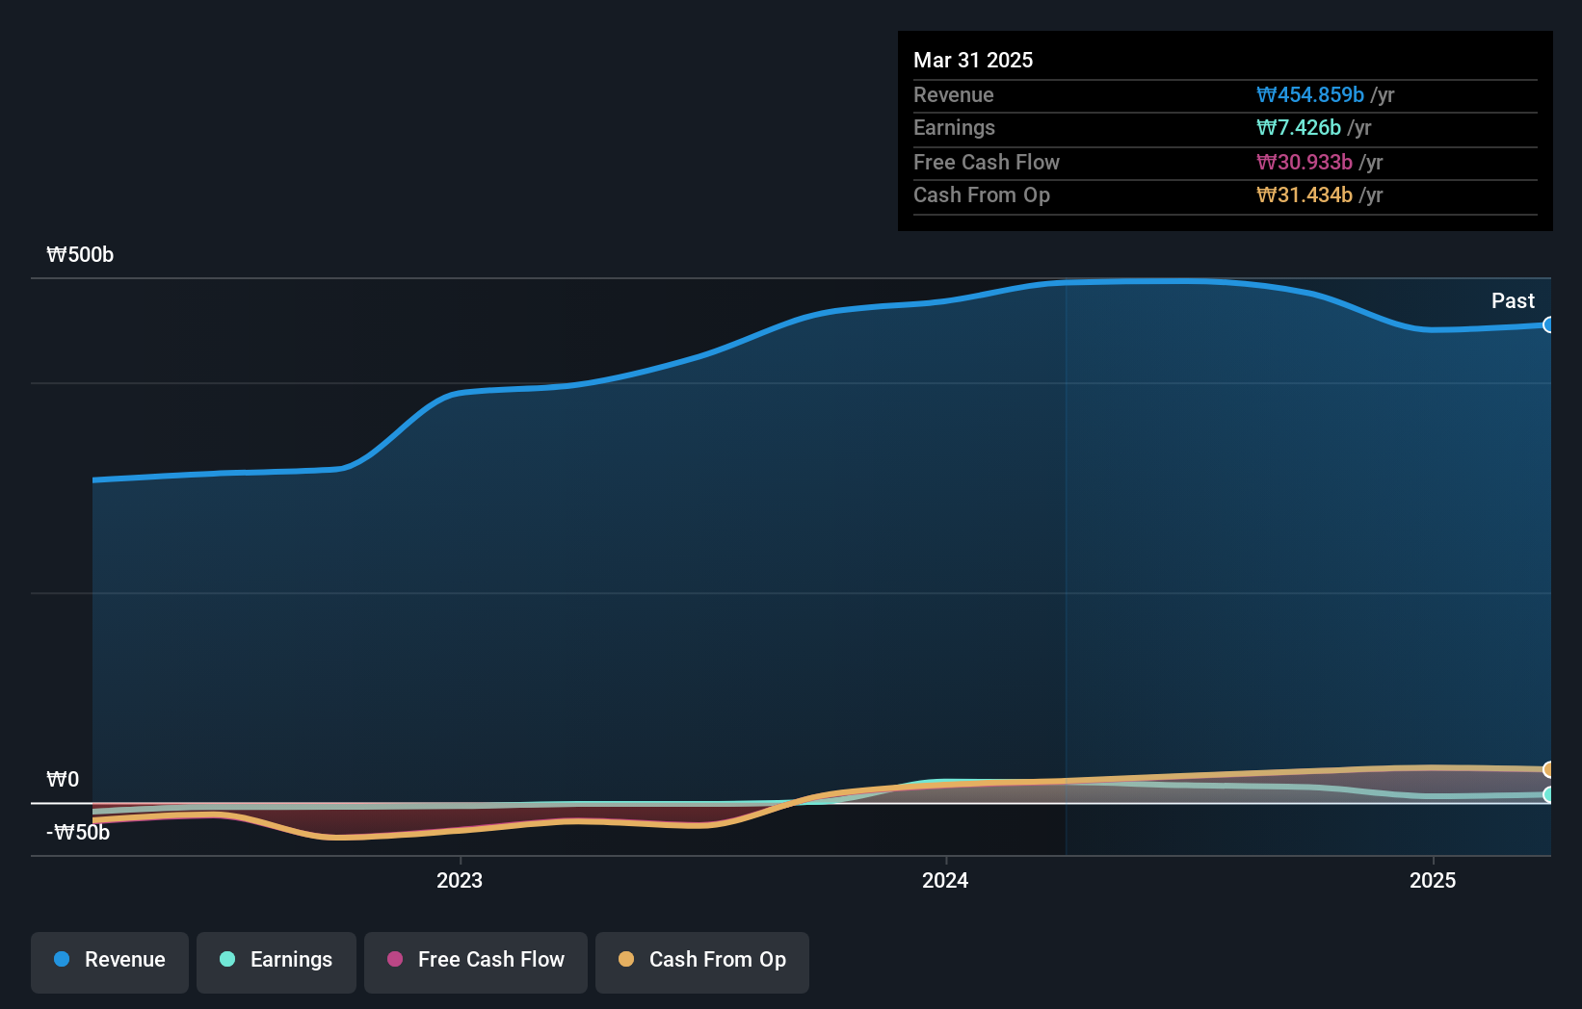1582x1009 pixels.
Task: Click the 2023 timeline position
Action: coord(460,879)
